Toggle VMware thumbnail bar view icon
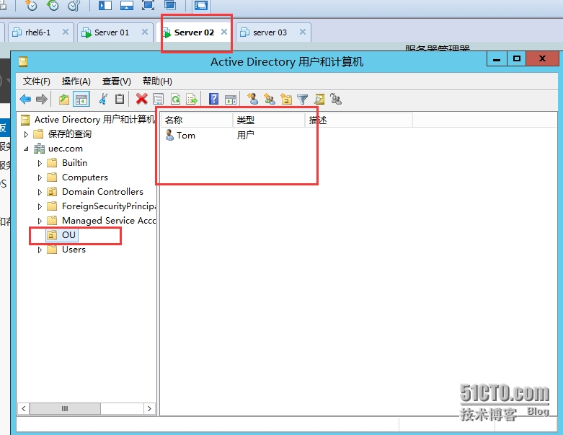The height and width of the screenshot is (435, 563). 127,5
